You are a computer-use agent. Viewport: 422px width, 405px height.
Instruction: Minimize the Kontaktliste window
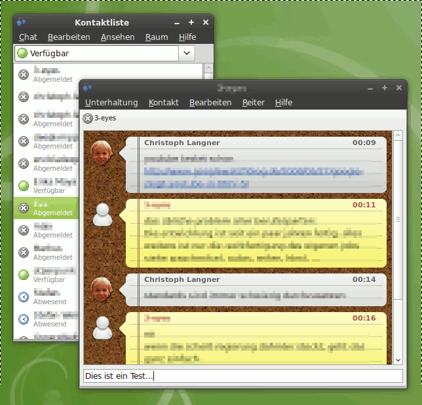[177, 23]
